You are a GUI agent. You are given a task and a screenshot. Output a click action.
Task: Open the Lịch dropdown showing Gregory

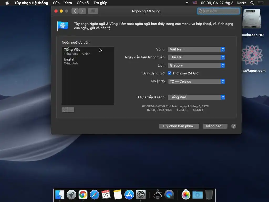coord(196,65)
